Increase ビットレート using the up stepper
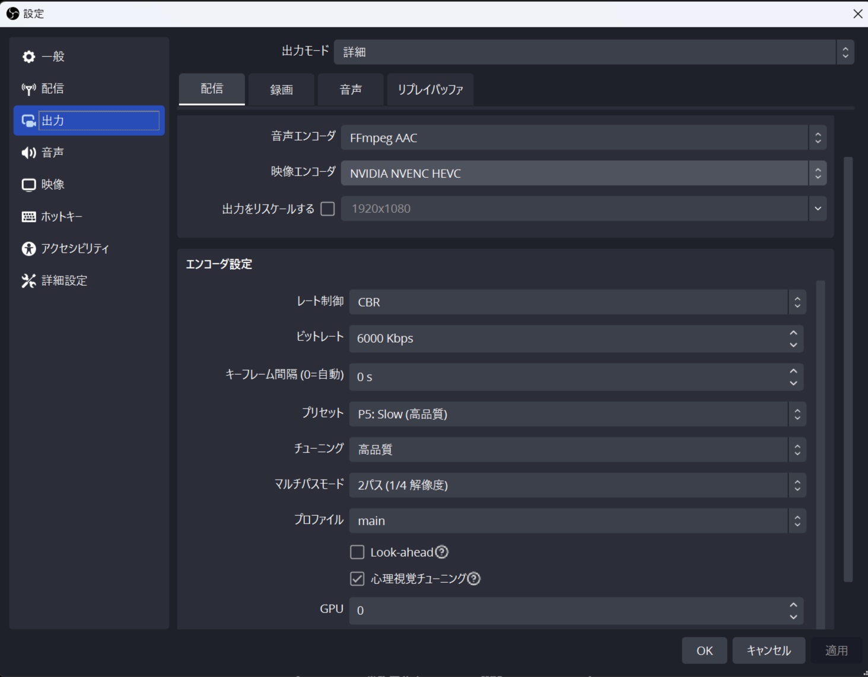 coord(793,334)
